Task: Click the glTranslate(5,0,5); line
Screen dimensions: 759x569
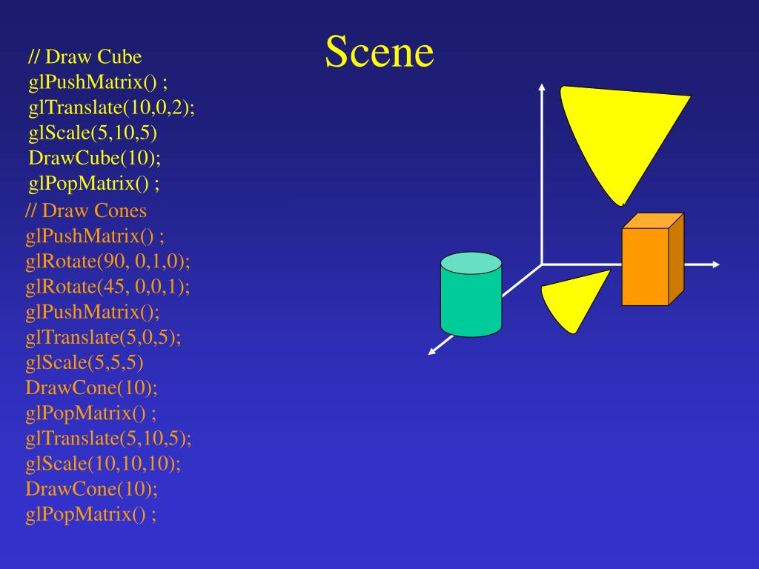Action: point(103,337)
